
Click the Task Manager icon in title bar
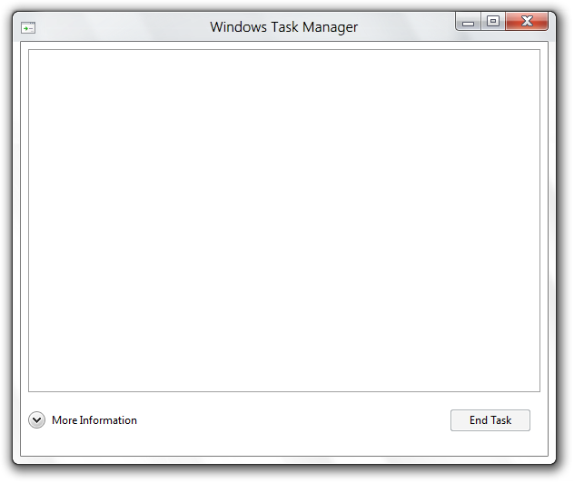[x=28, y=28]
